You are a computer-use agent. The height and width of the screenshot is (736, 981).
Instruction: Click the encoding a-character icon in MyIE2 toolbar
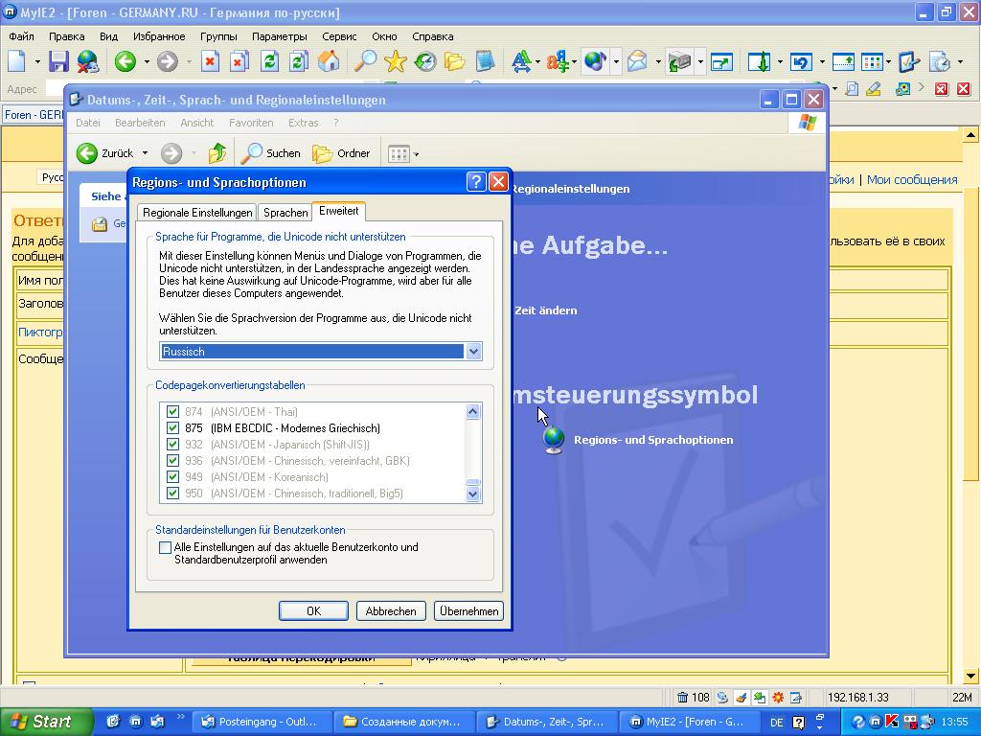click(556, 61)
